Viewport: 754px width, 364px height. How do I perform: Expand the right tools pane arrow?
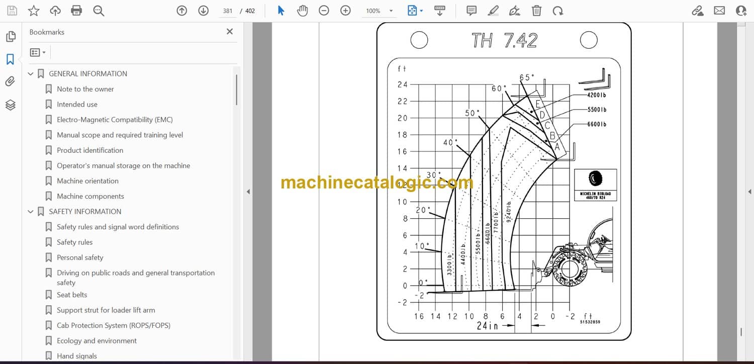point(750,192)
